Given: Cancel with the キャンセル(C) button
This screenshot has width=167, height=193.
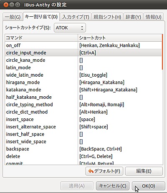Looking at the screenshot, I should [113, 186].
